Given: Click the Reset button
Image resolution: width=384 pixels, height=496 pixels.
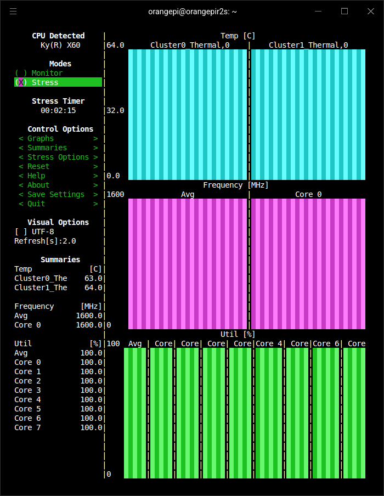Looking at the screenshot, I should [x=58, y=166].
